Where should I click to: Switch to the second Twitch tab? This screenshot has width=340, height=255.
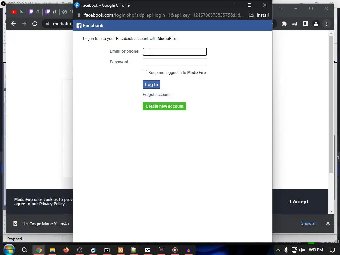pos(51,12)
